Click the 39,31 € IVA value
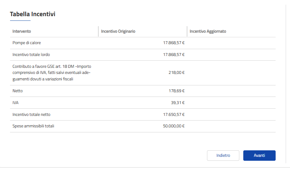Screen dimensions: 290x169 pyautogui.click(x=178, y=103)
